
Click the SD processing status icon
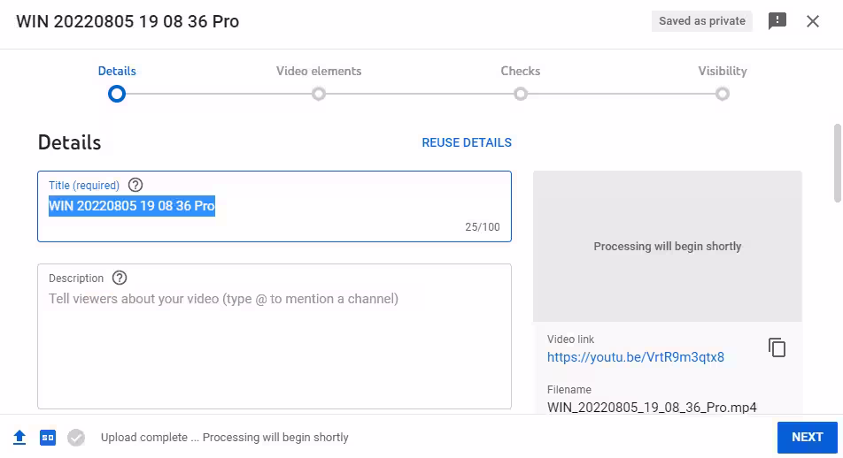[x=48, y=438]
